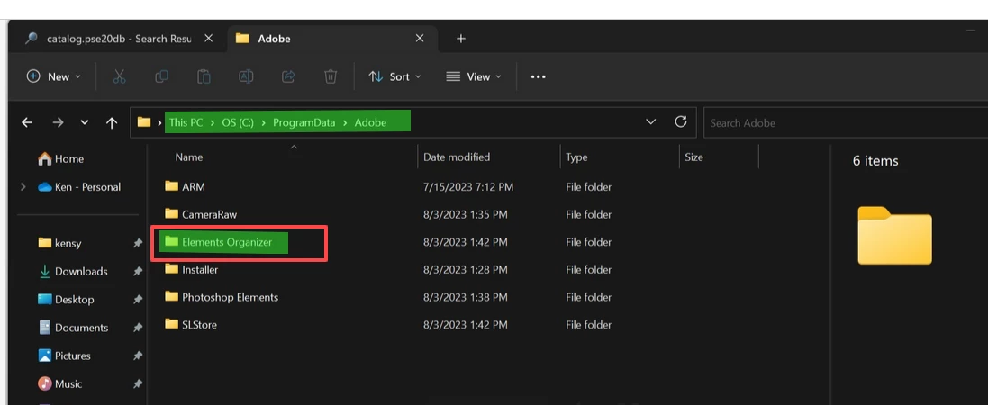Click the OneDrive cloud icon
Viewport: 988px width, 405px height.
click(45, 187)
